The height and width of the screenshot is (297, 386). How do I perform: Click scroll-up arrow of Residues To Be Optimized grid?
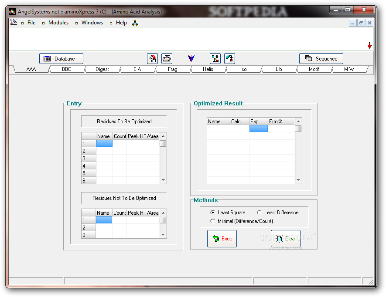coord(163,136)
